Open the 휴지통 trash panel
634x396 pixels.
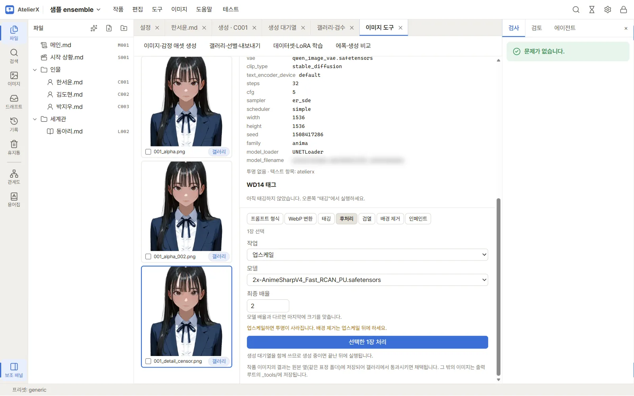14,147
